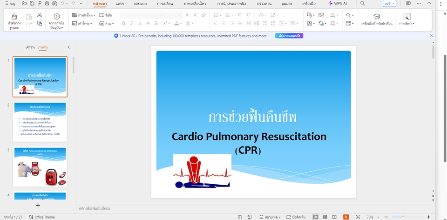Toggle Bold formatting
This screenshot has height=220, width=447.
click(x=123, y=23)
